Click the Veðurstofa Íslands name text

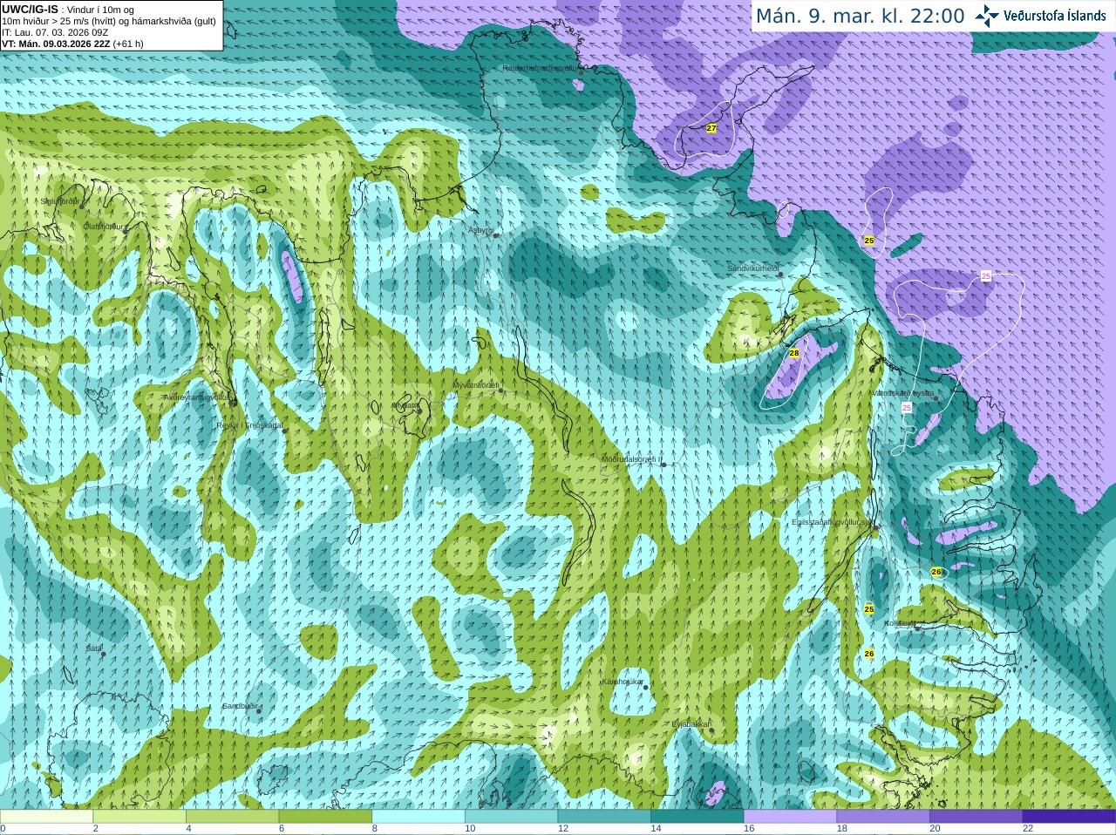coord(1055,16)
